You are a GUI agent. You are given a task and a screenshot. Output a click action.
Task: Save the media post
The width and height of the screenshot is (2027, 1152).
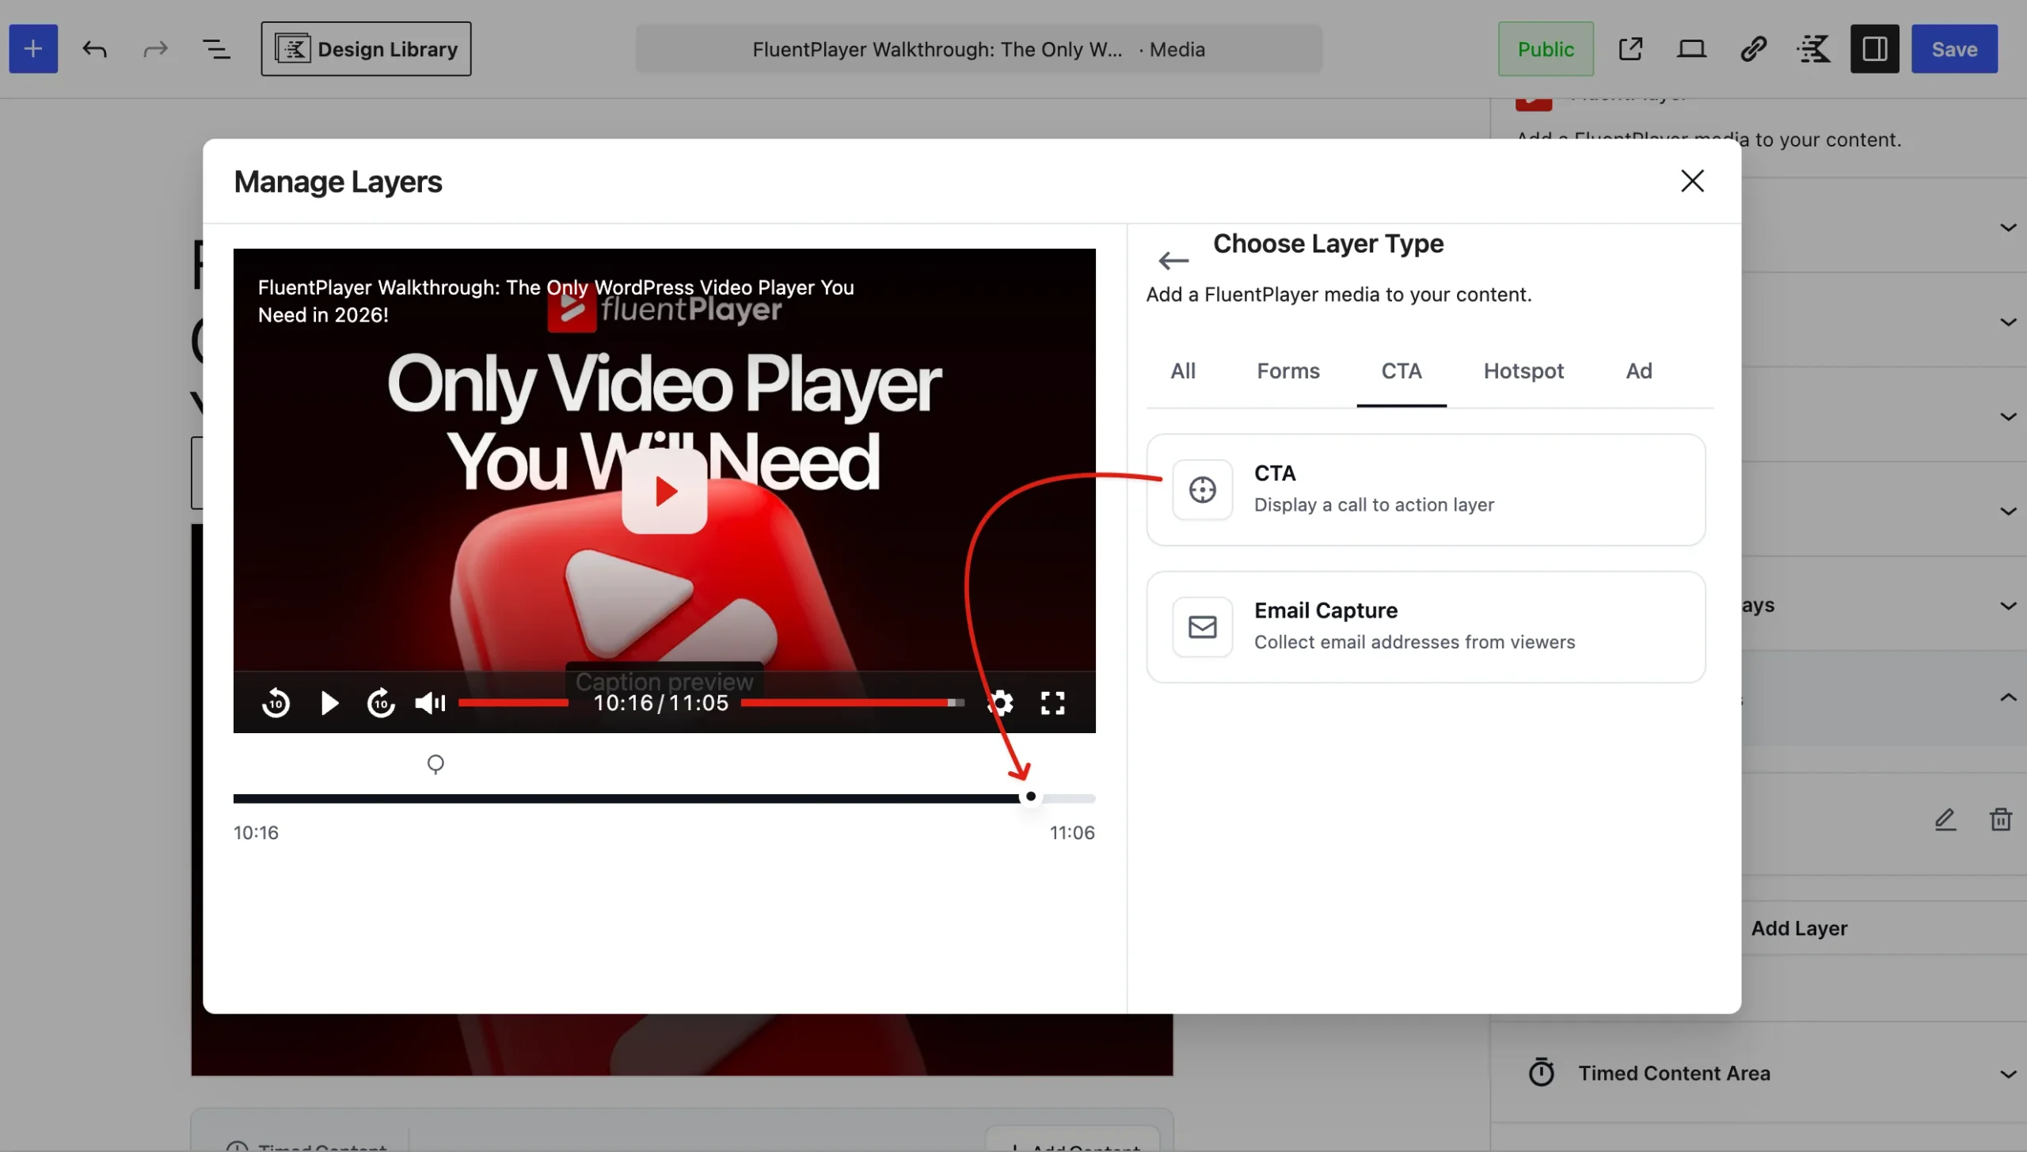coord(1954,49)
